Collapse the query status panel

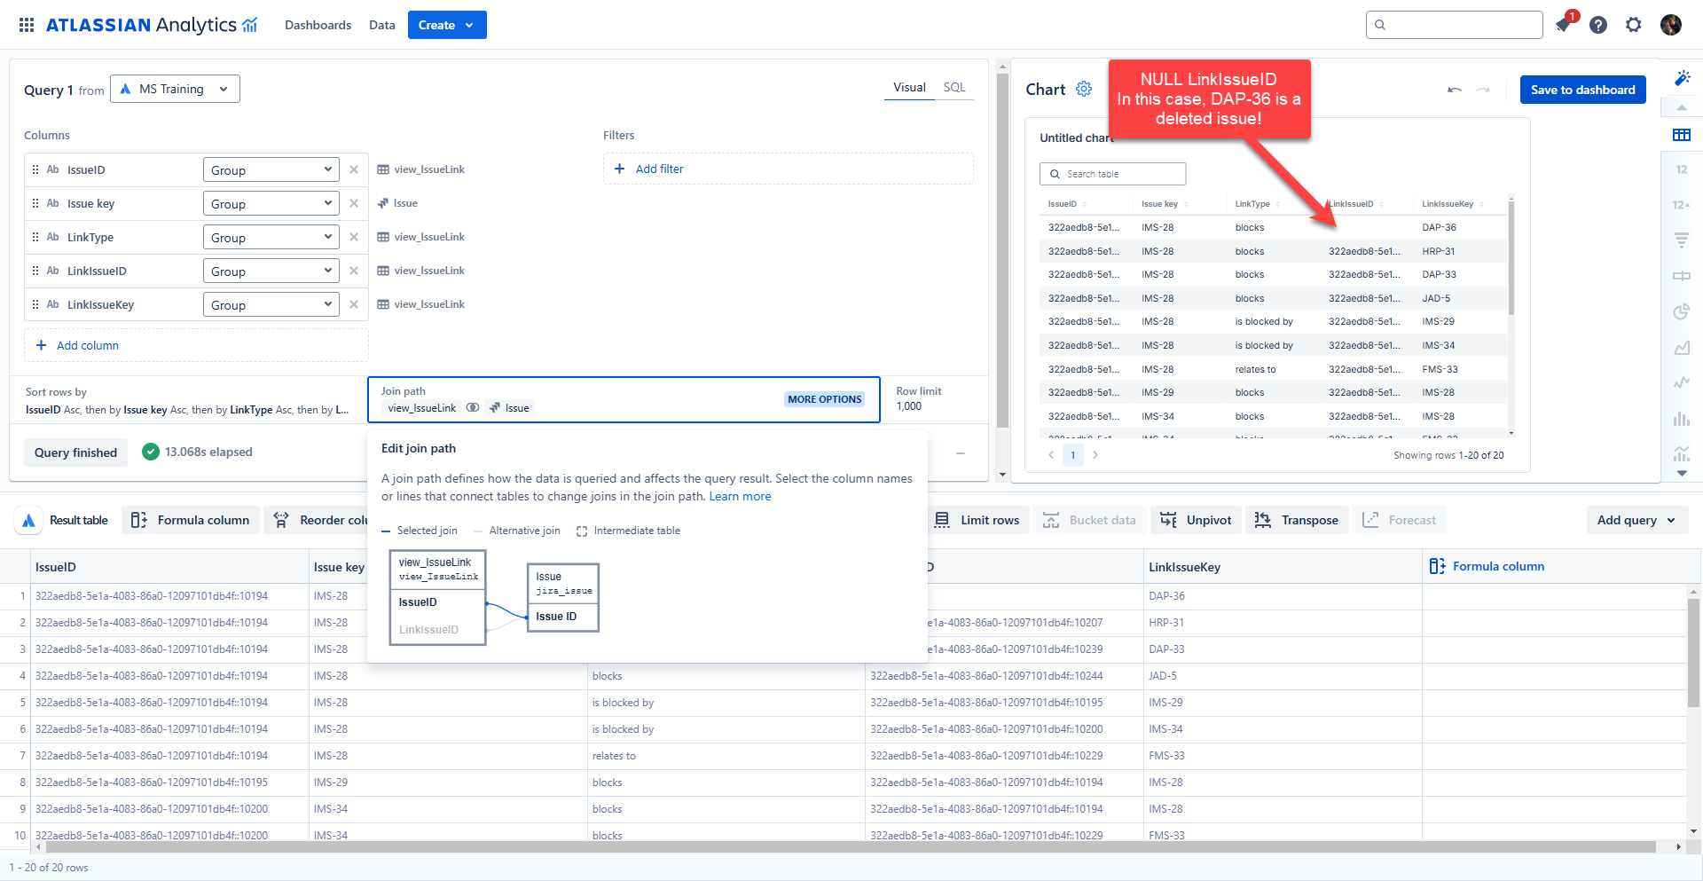pyautogui.click(x=961, y=453)
